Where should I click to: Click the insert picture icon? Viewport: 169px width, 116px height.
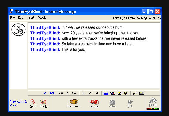click(x=113, y=93)
